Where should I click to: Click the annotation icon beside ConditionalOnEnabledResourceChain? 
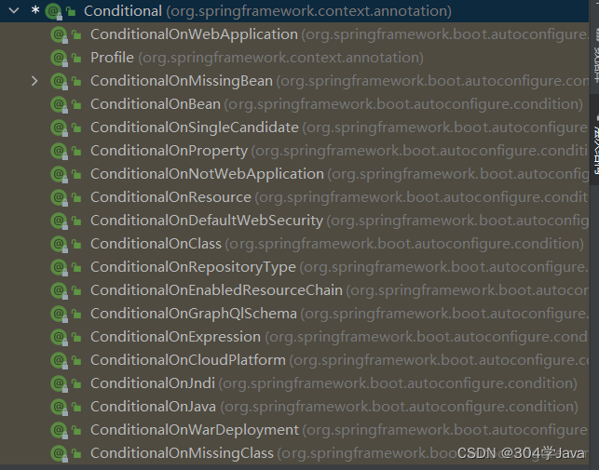click(59, 291)
